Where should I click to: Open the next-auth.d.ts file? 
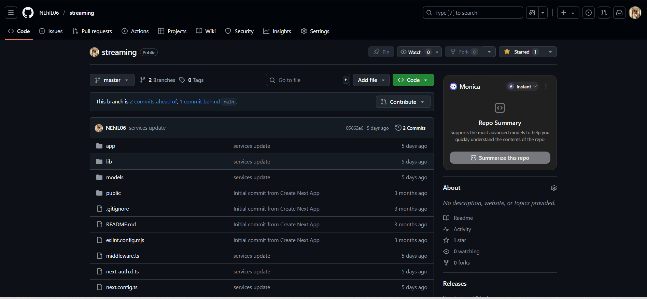coord(122,271)
